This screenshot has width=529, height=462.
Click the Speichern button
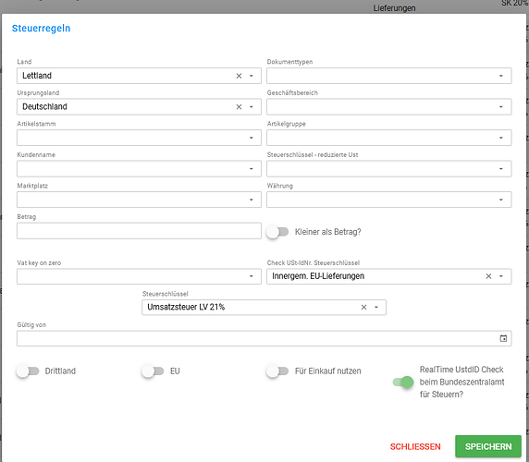(x=488, y=446)
